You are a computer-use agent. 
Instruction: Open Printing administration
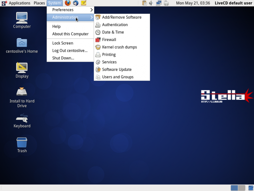point(122,54)
